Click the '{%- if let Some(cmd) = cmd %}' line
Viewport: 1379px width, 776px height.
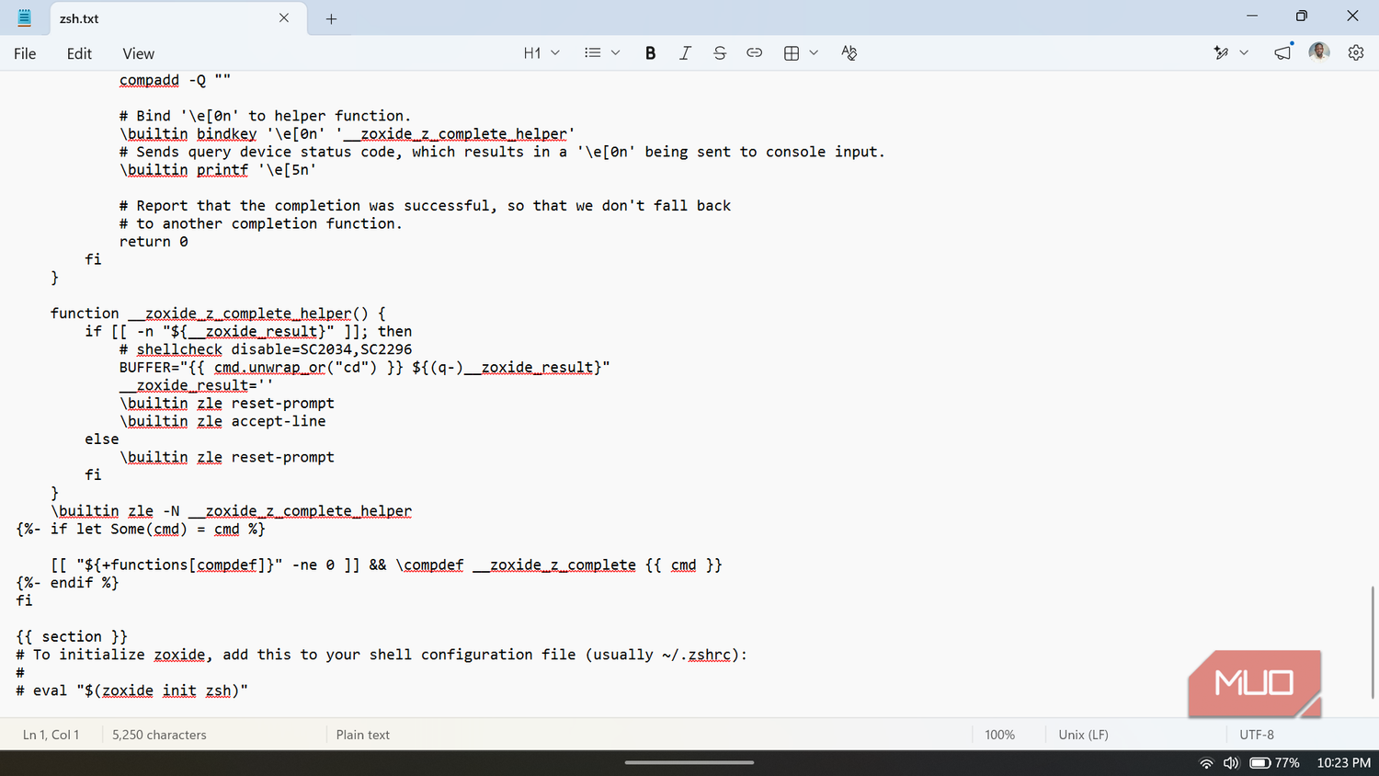(141, 529)
